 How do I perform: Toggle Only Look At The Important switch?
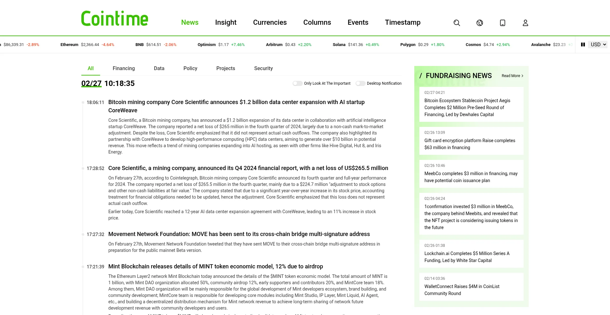pyautogui.click(x=298, y=83)
